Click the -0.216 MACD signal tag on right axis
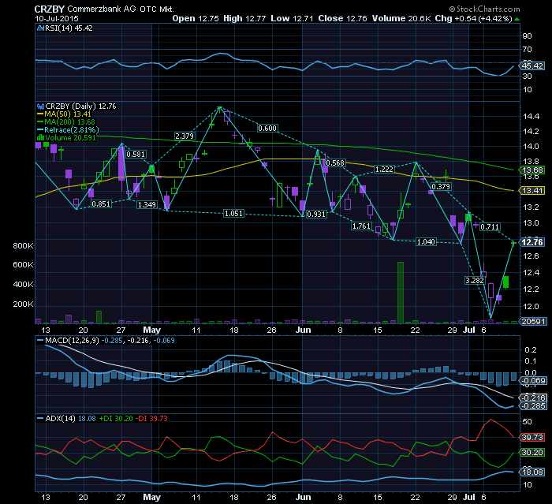 tap(533, 398)
